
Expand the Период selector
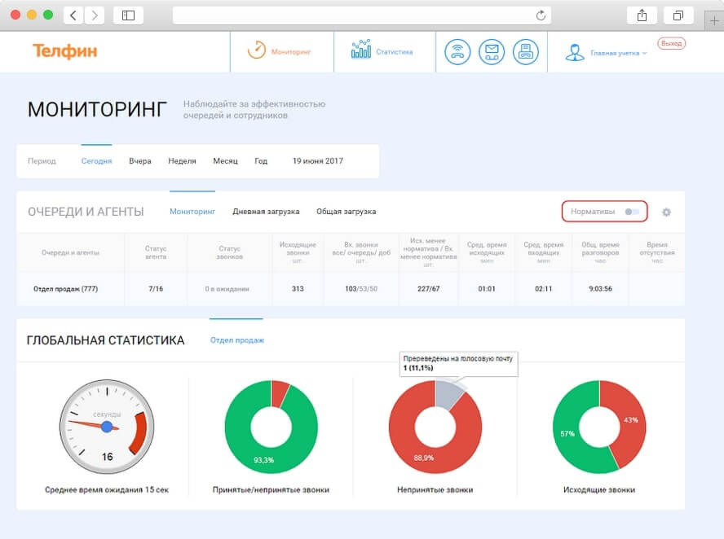click(42, 160)
